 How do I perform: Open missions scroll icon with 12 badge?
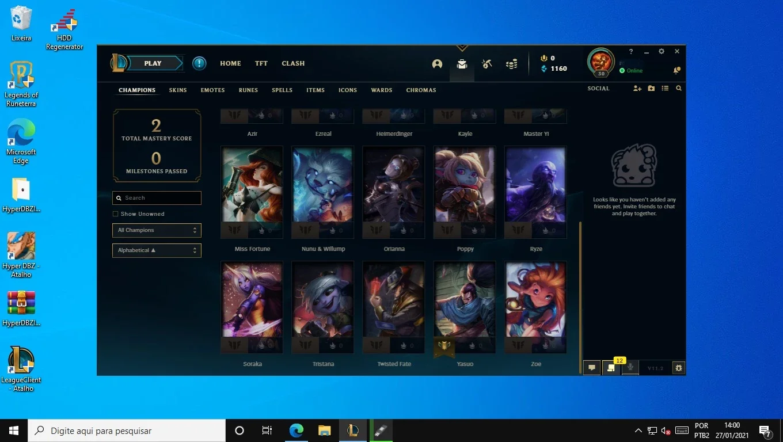click(611, 368)
